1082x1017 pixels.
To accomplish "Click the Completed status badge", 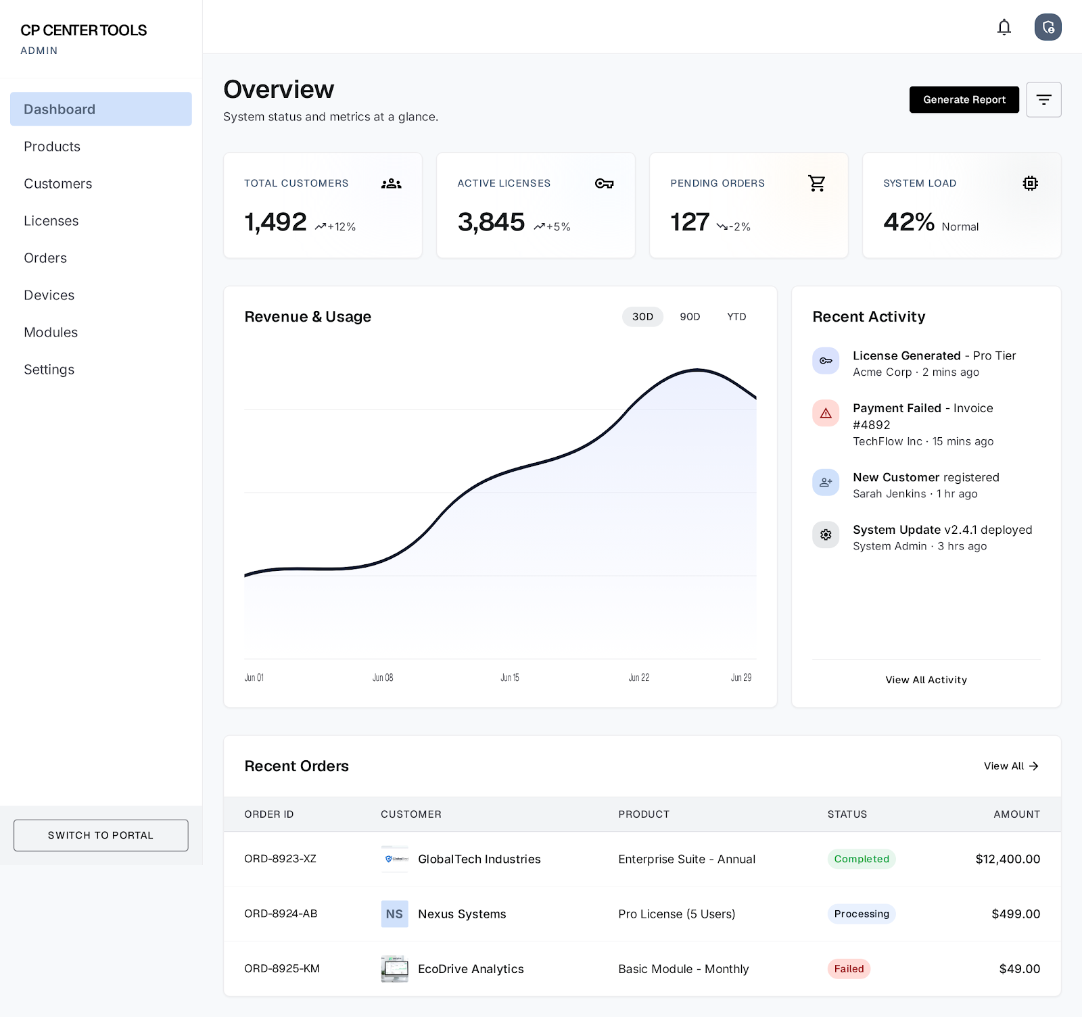I will [x=862, y=859].
